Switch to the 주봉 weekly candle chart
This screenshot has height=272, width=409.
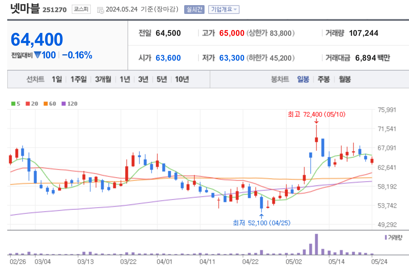coord(324,79)
